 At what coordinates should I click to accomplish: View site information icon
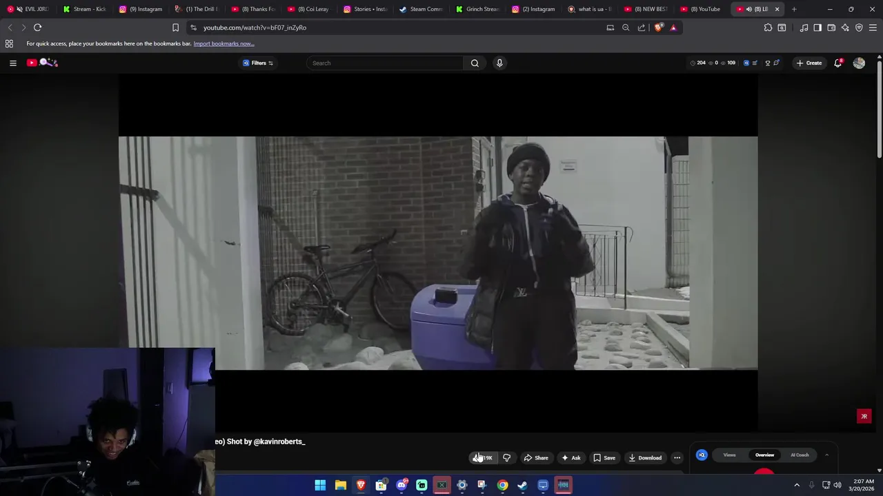[193, 28]
